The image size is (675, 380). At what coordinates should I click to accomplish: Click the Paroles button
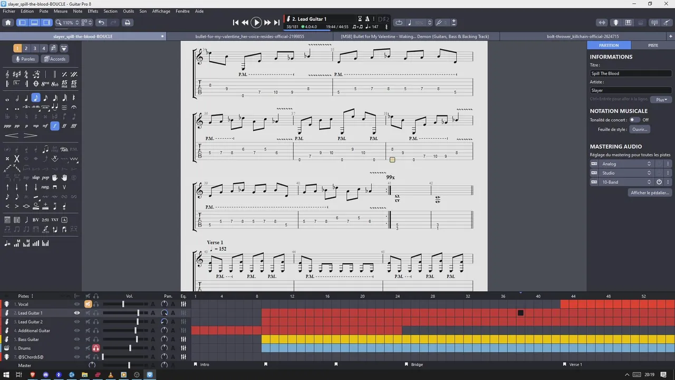click(25, 59)
